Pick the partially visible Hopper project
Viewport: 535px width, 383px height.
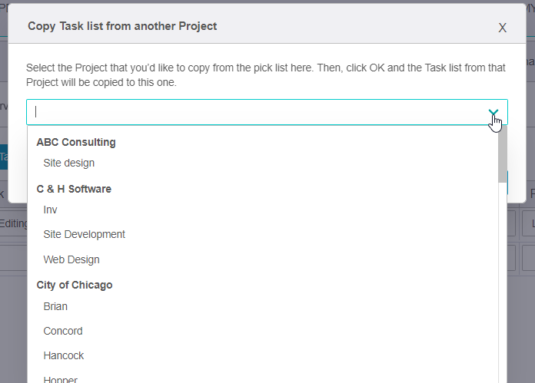61,379
